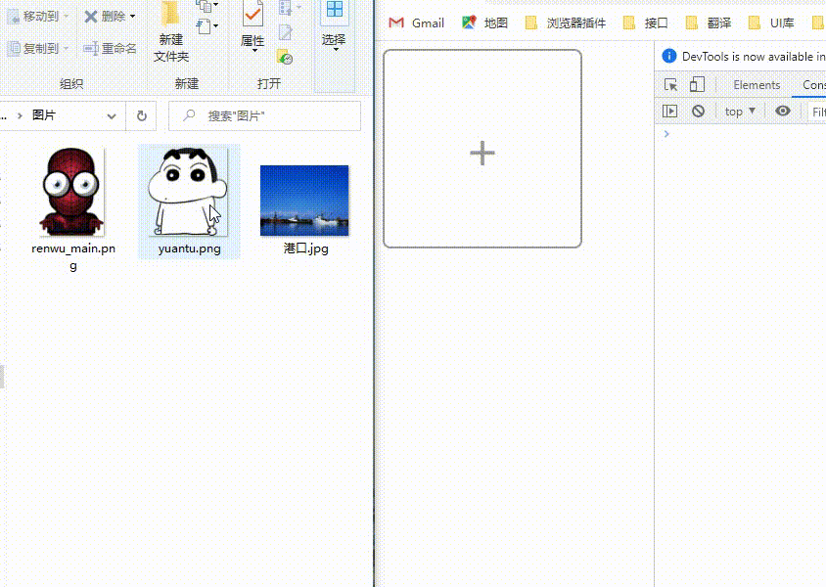This screenshot has width=826, height=587.
Task: Switch to the Elements tab
Action: coord(757,85)
